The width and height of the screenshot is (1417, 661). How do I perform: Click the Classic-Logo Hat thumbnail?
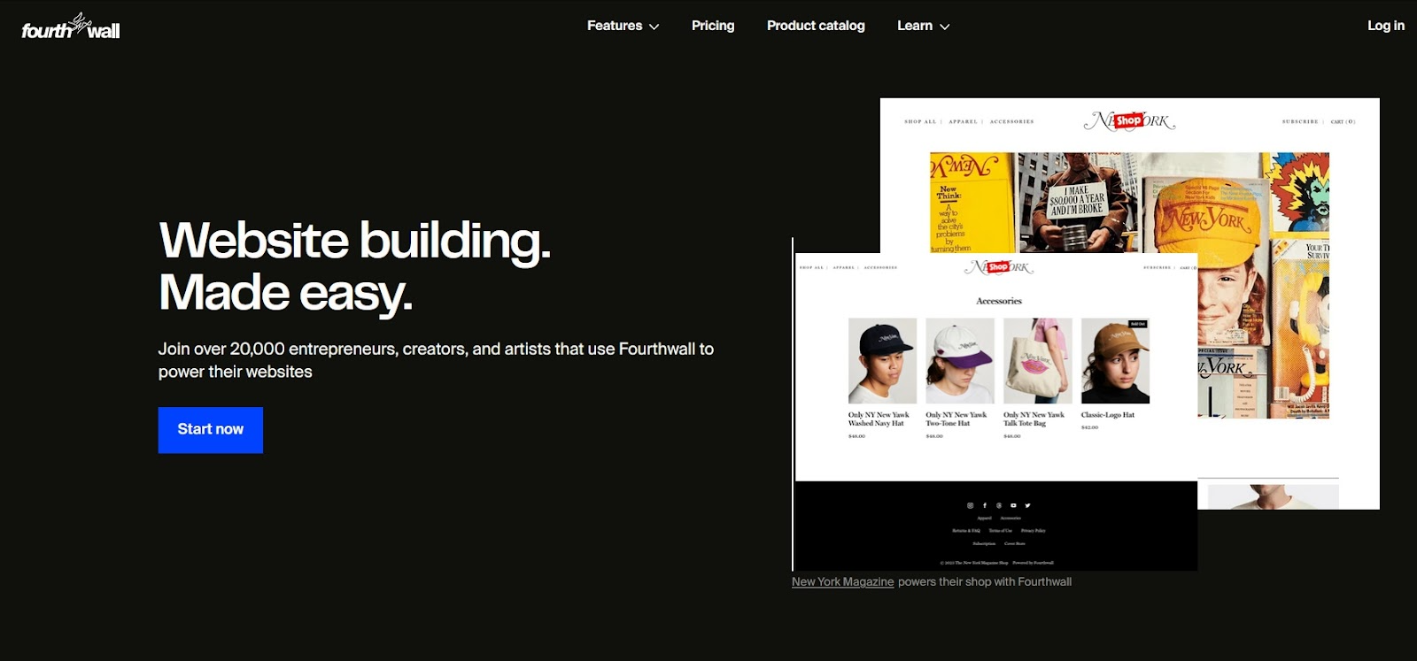pyautogui.click(x=1115, y=361)
